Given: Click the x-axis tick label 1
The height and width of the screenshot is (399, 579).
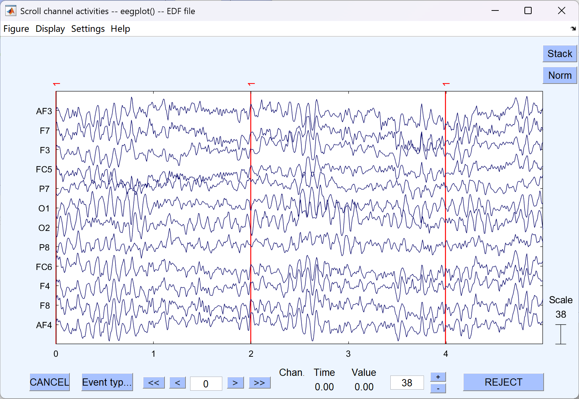Looking at the screenshot, I should pos(154,354).
